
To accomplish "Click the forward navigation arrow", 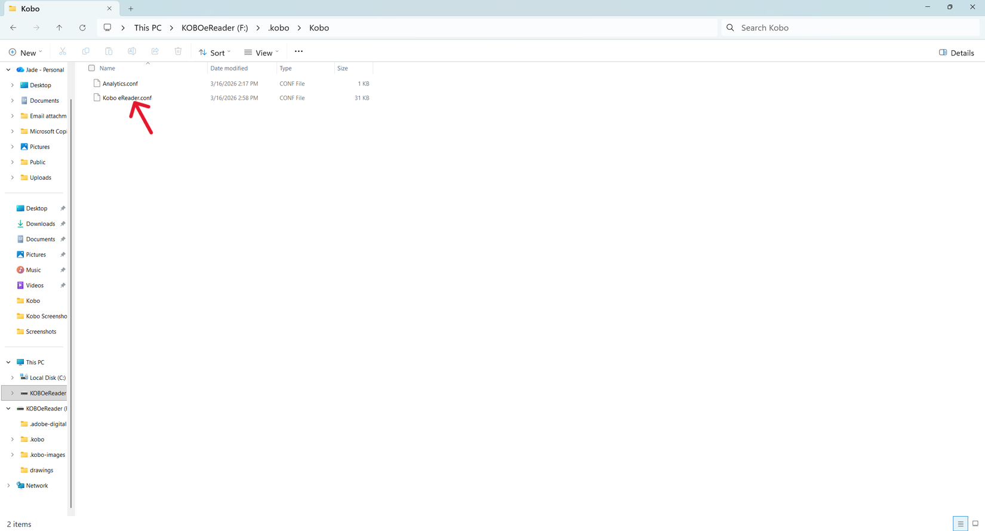I will pyautogui.click(x=36, y=27).
